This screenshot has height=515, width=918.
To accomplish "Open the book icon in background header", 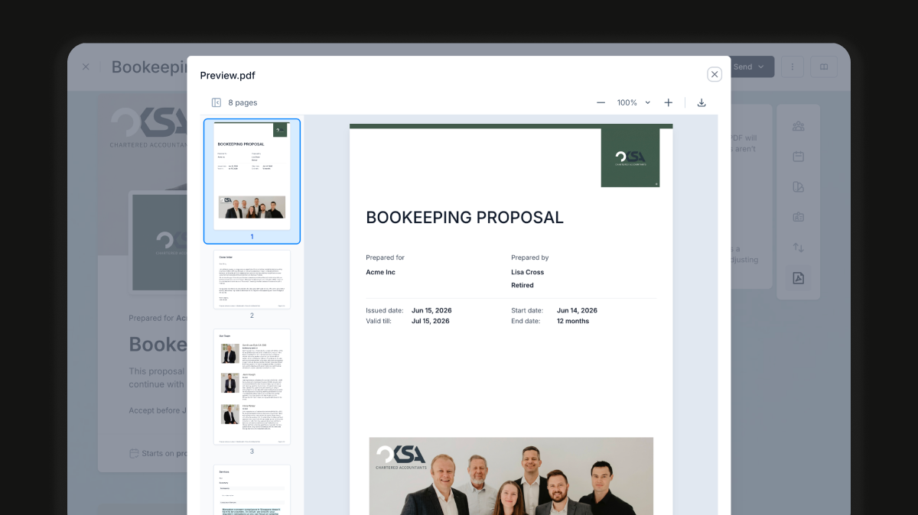I will (824, 67).
